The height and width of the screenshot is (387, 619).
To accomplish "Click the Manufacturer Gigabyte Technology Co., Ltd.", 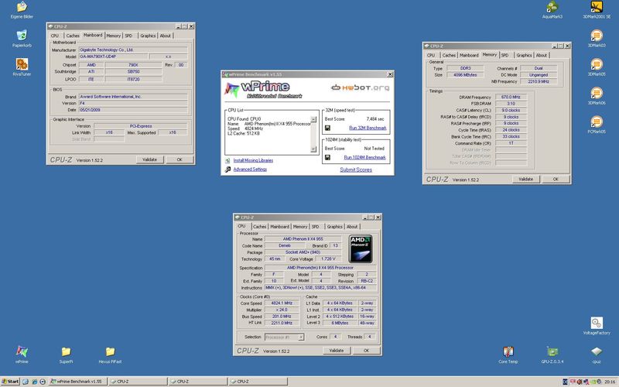I will click(x=133, y=50).
